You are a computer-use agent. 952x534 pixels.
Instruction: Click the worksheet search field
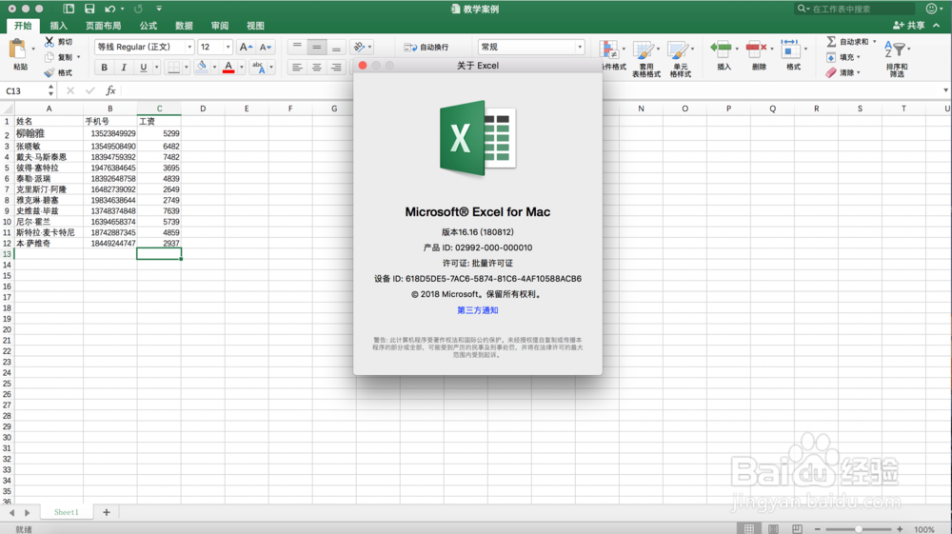[855, 9]
